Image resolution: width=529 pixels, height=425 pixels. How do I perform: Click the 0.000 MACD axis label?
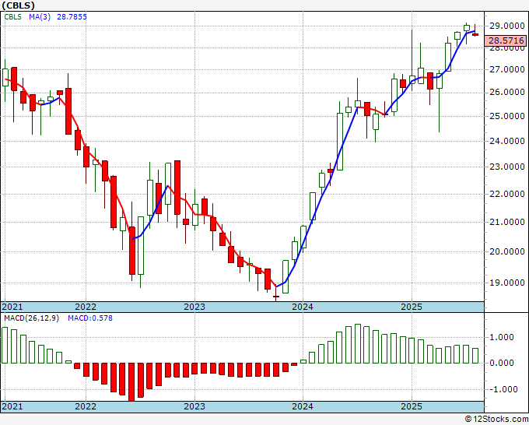click(503, 363)
